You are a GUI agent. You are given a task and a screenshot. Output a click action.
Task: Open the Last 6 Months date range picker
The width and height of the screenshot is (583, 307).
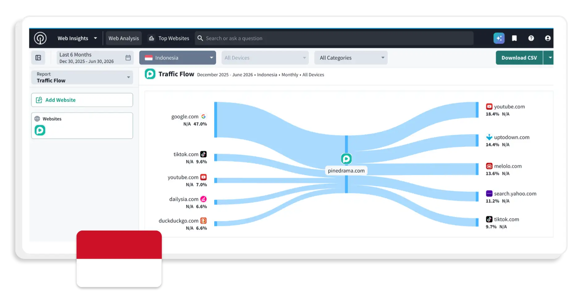point(95,58)
